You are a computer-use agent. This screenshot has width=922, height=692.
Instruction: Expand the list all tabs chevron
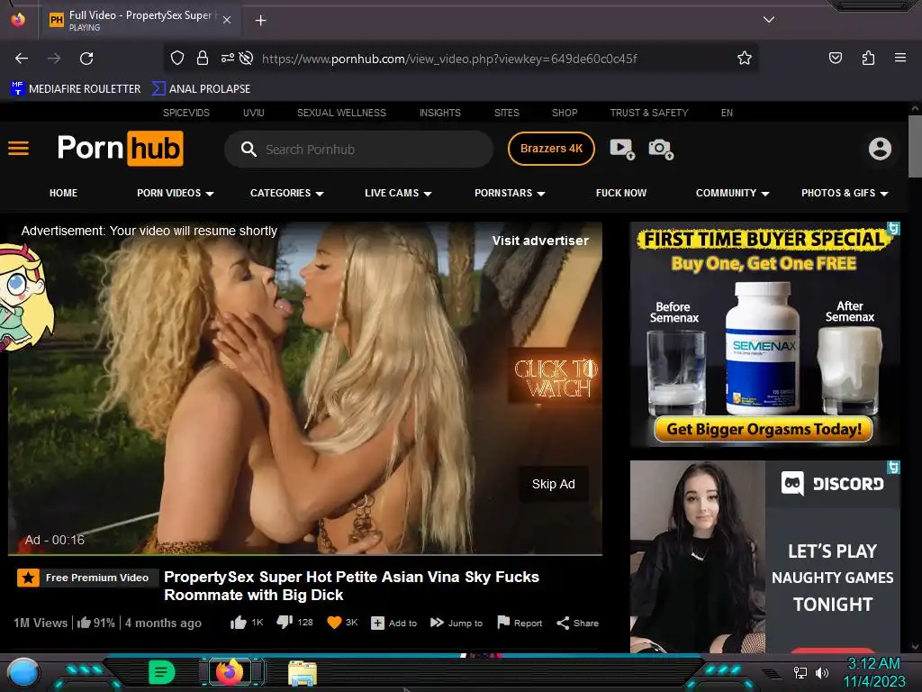coord(769,20)
